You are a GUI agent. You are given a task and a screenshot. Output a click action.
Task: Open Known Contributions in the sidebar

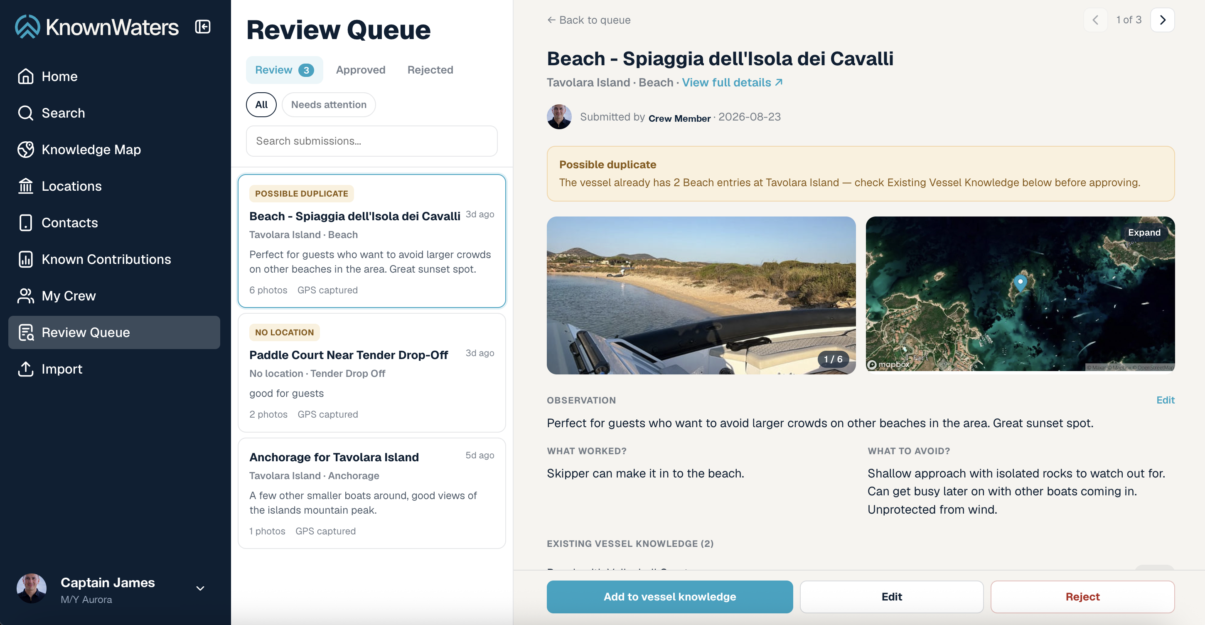114,259
